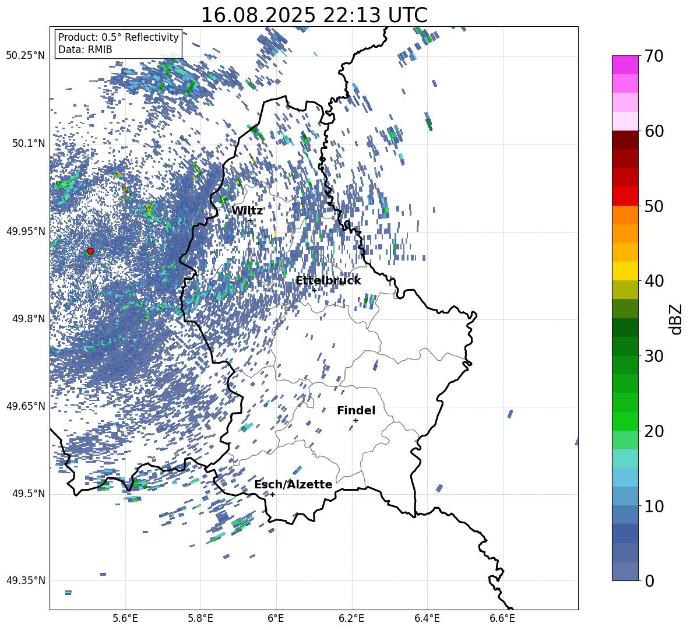Click the 6.2°E longitude label

(x=351, y=618)
